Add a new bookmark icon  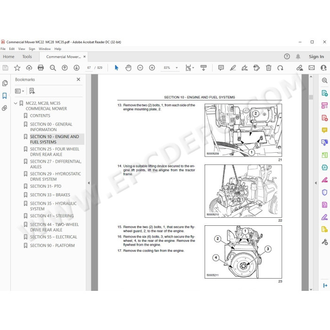[32, 91]
